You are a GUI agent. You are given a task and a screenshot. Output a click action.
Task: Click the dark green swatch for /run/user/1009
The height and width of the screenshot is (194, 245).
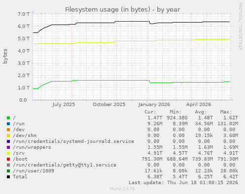click(8, 171)
